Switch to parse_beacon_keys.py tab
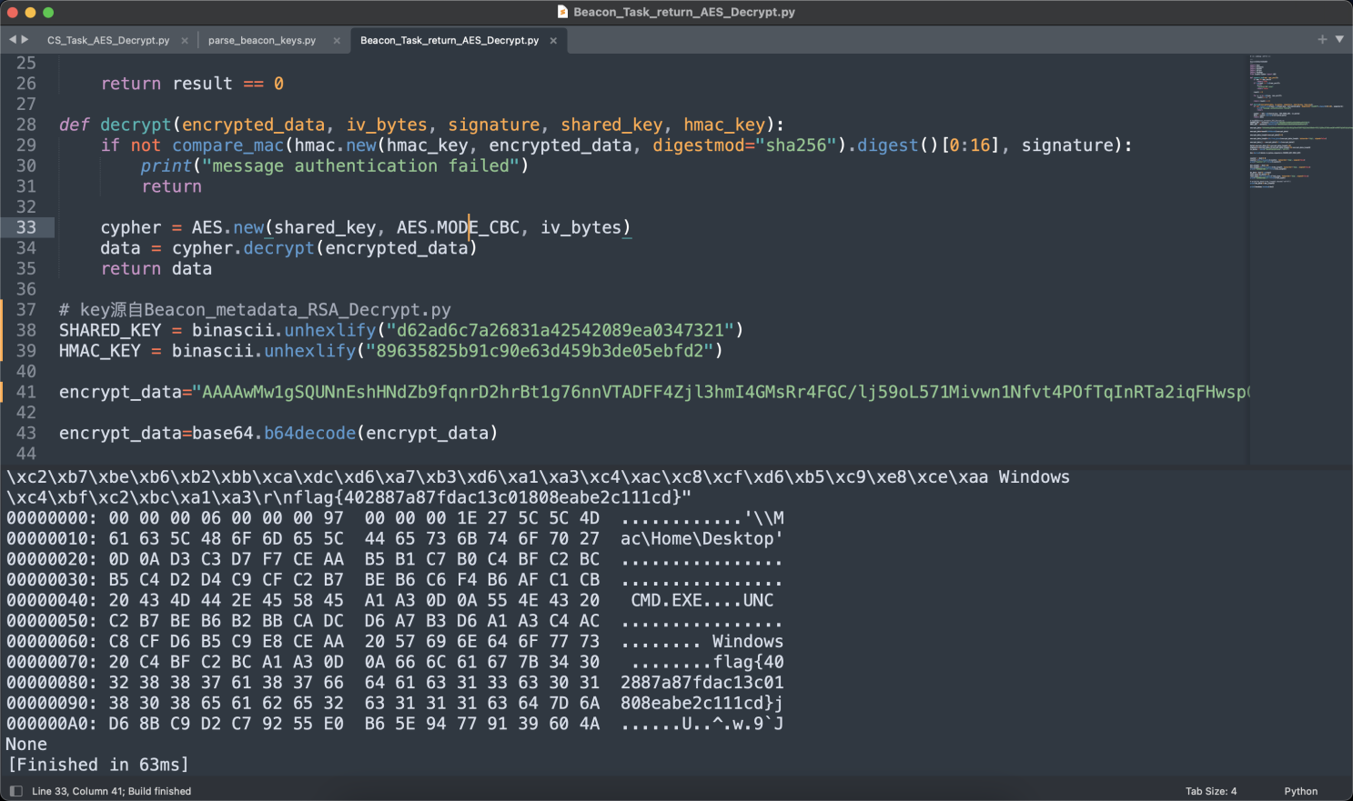This screenshot has height=801, width=1353. pyautogui.click(x=262, y=40)
